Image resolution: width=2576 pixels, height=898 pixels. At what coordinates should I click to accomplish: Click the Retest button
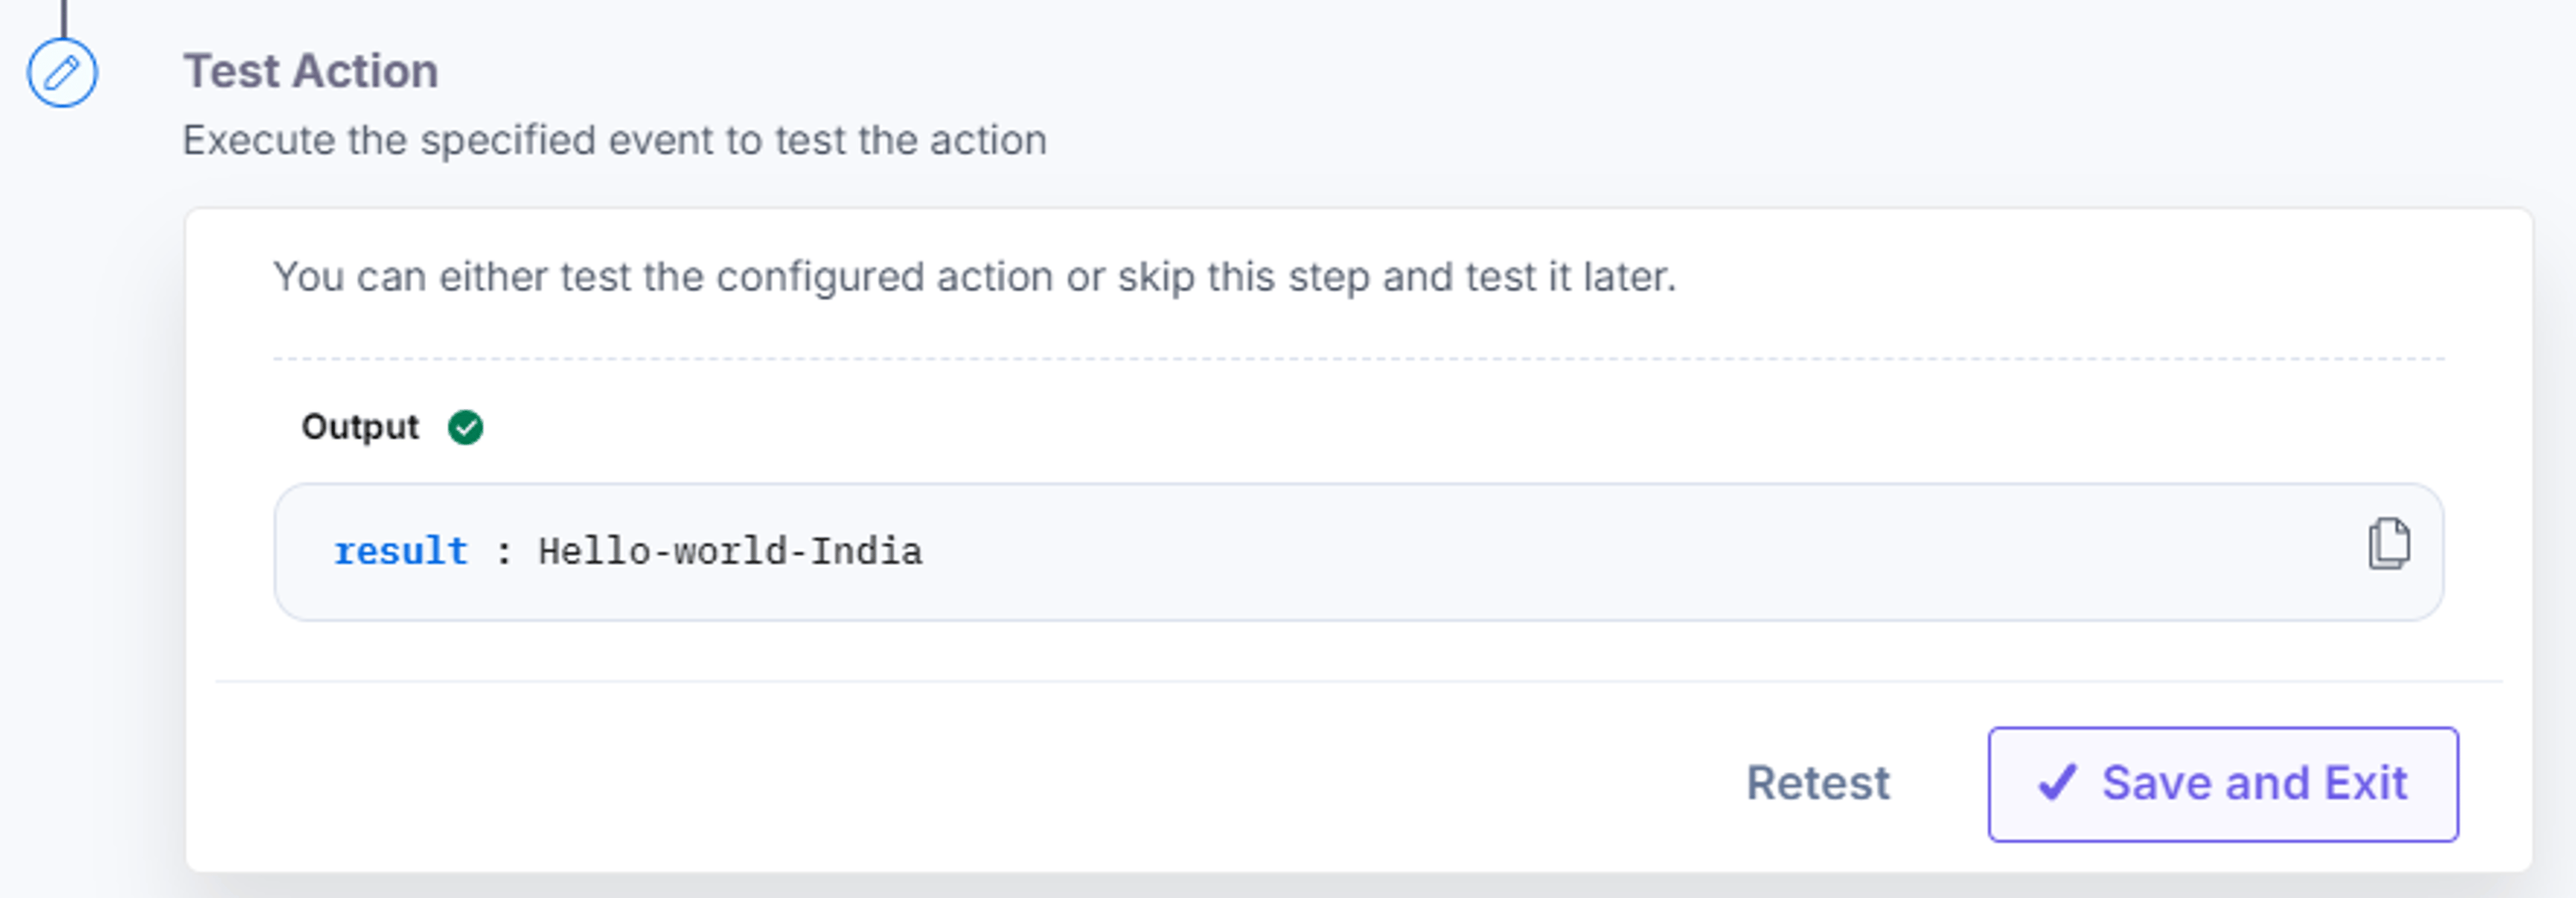click(1817, 783)
